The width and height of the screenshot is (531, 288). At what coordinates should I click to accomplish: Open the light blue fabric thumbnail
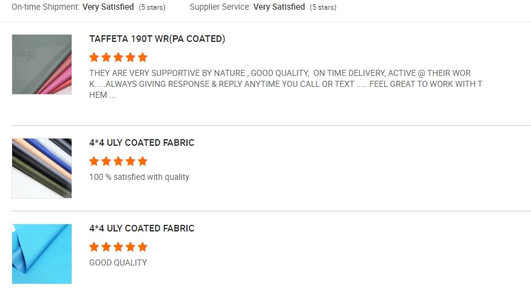[x=42, y=254]
